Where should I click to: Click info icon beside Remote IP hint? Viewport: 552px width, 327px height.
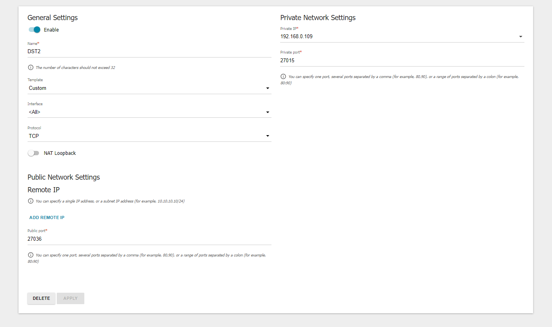tap(31, 201)
